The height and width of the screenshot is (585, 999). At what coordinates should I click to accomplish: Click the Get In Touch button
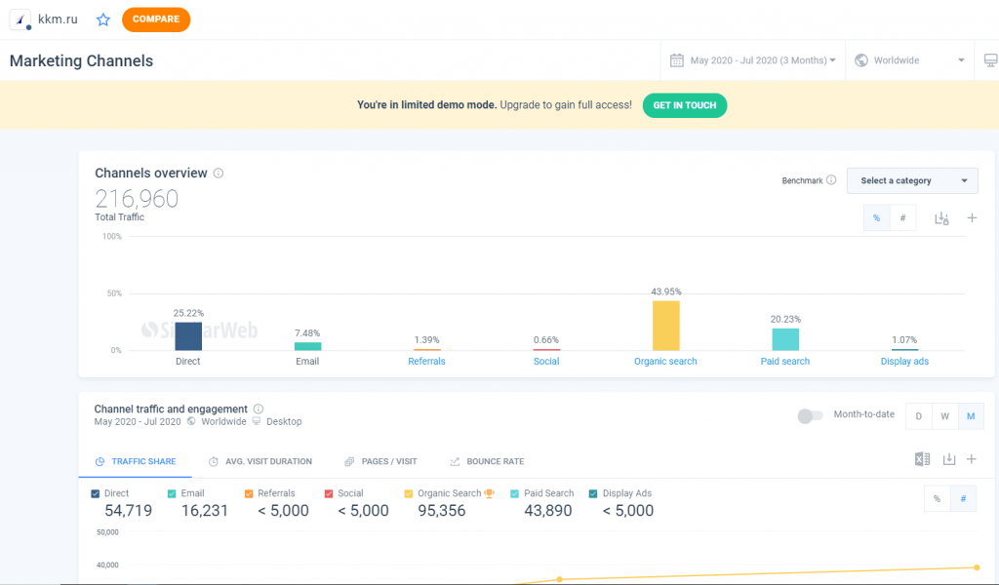684,105
